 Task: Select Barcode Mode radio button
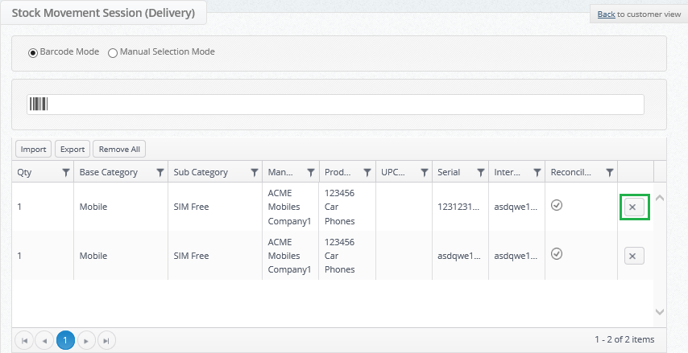(x=32, y=53)
